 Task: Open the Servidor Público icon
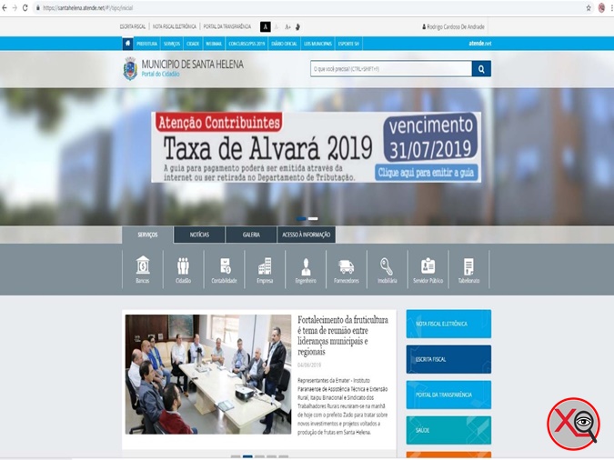pos(428,269)
